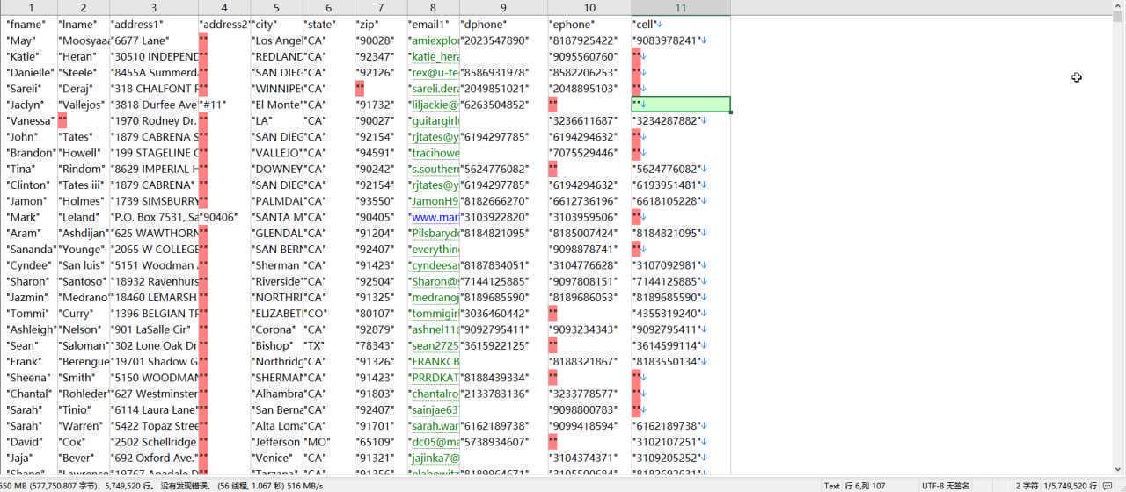This screenshot has height=492, width=1126.
Task: Open the guitargirl email link
Action: [435, 120]
